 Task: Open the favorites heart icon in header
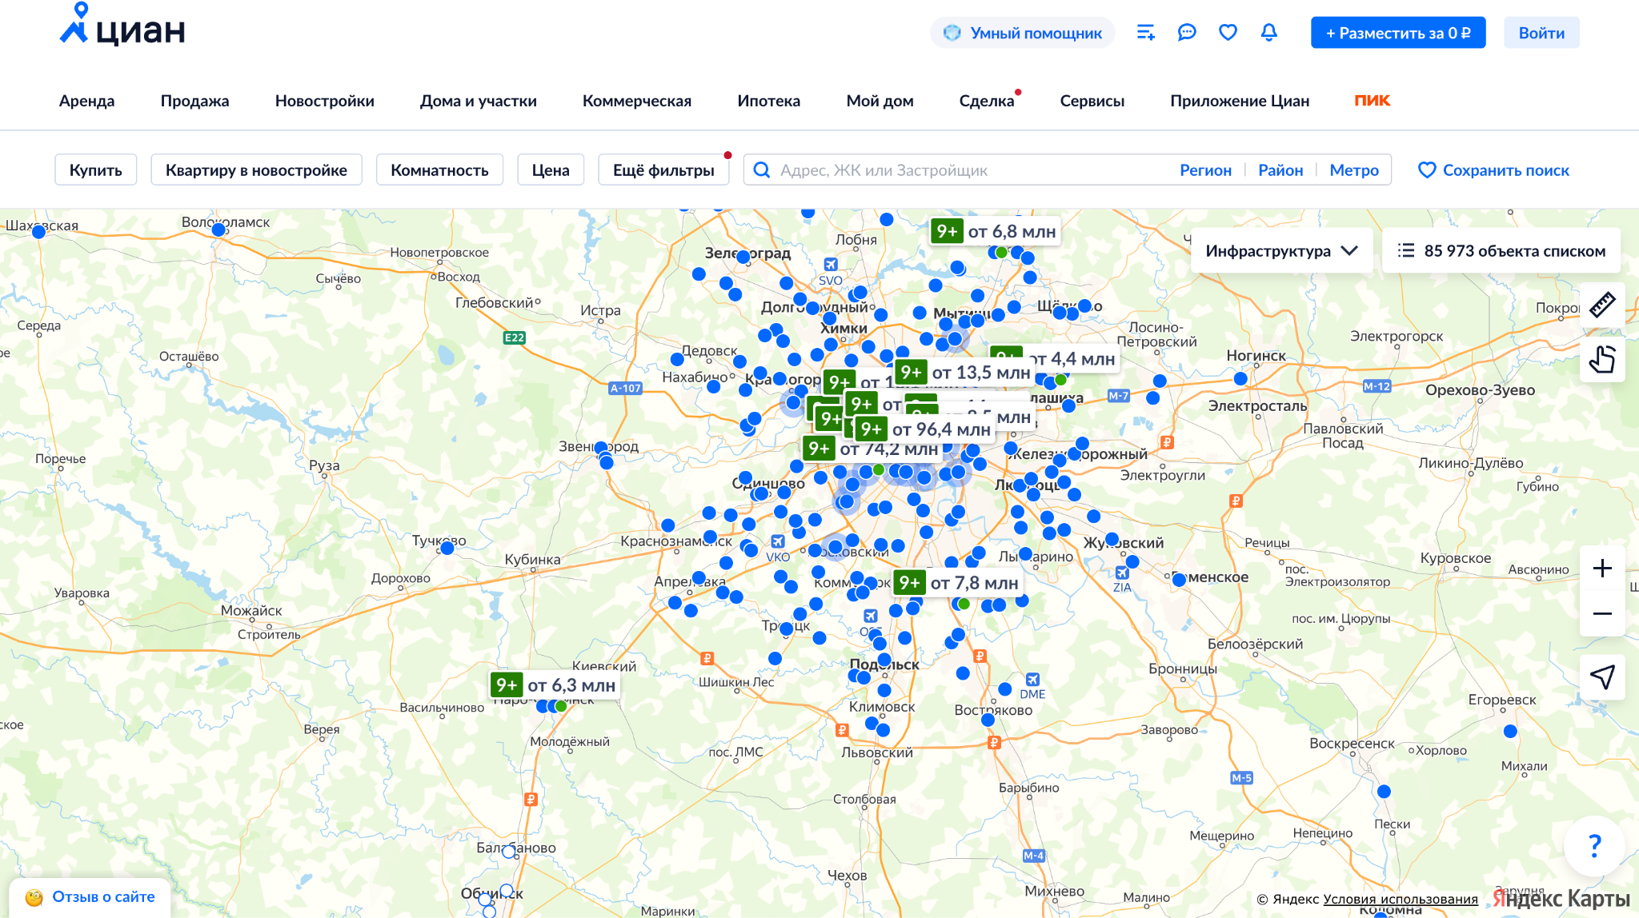pyautogui.click(x=1228, y=33)
